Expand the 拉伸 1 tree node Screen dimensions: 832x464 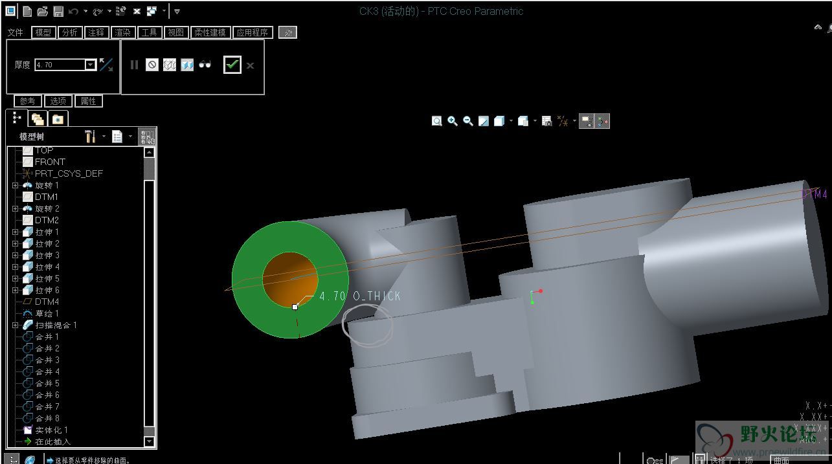(16, 232)
